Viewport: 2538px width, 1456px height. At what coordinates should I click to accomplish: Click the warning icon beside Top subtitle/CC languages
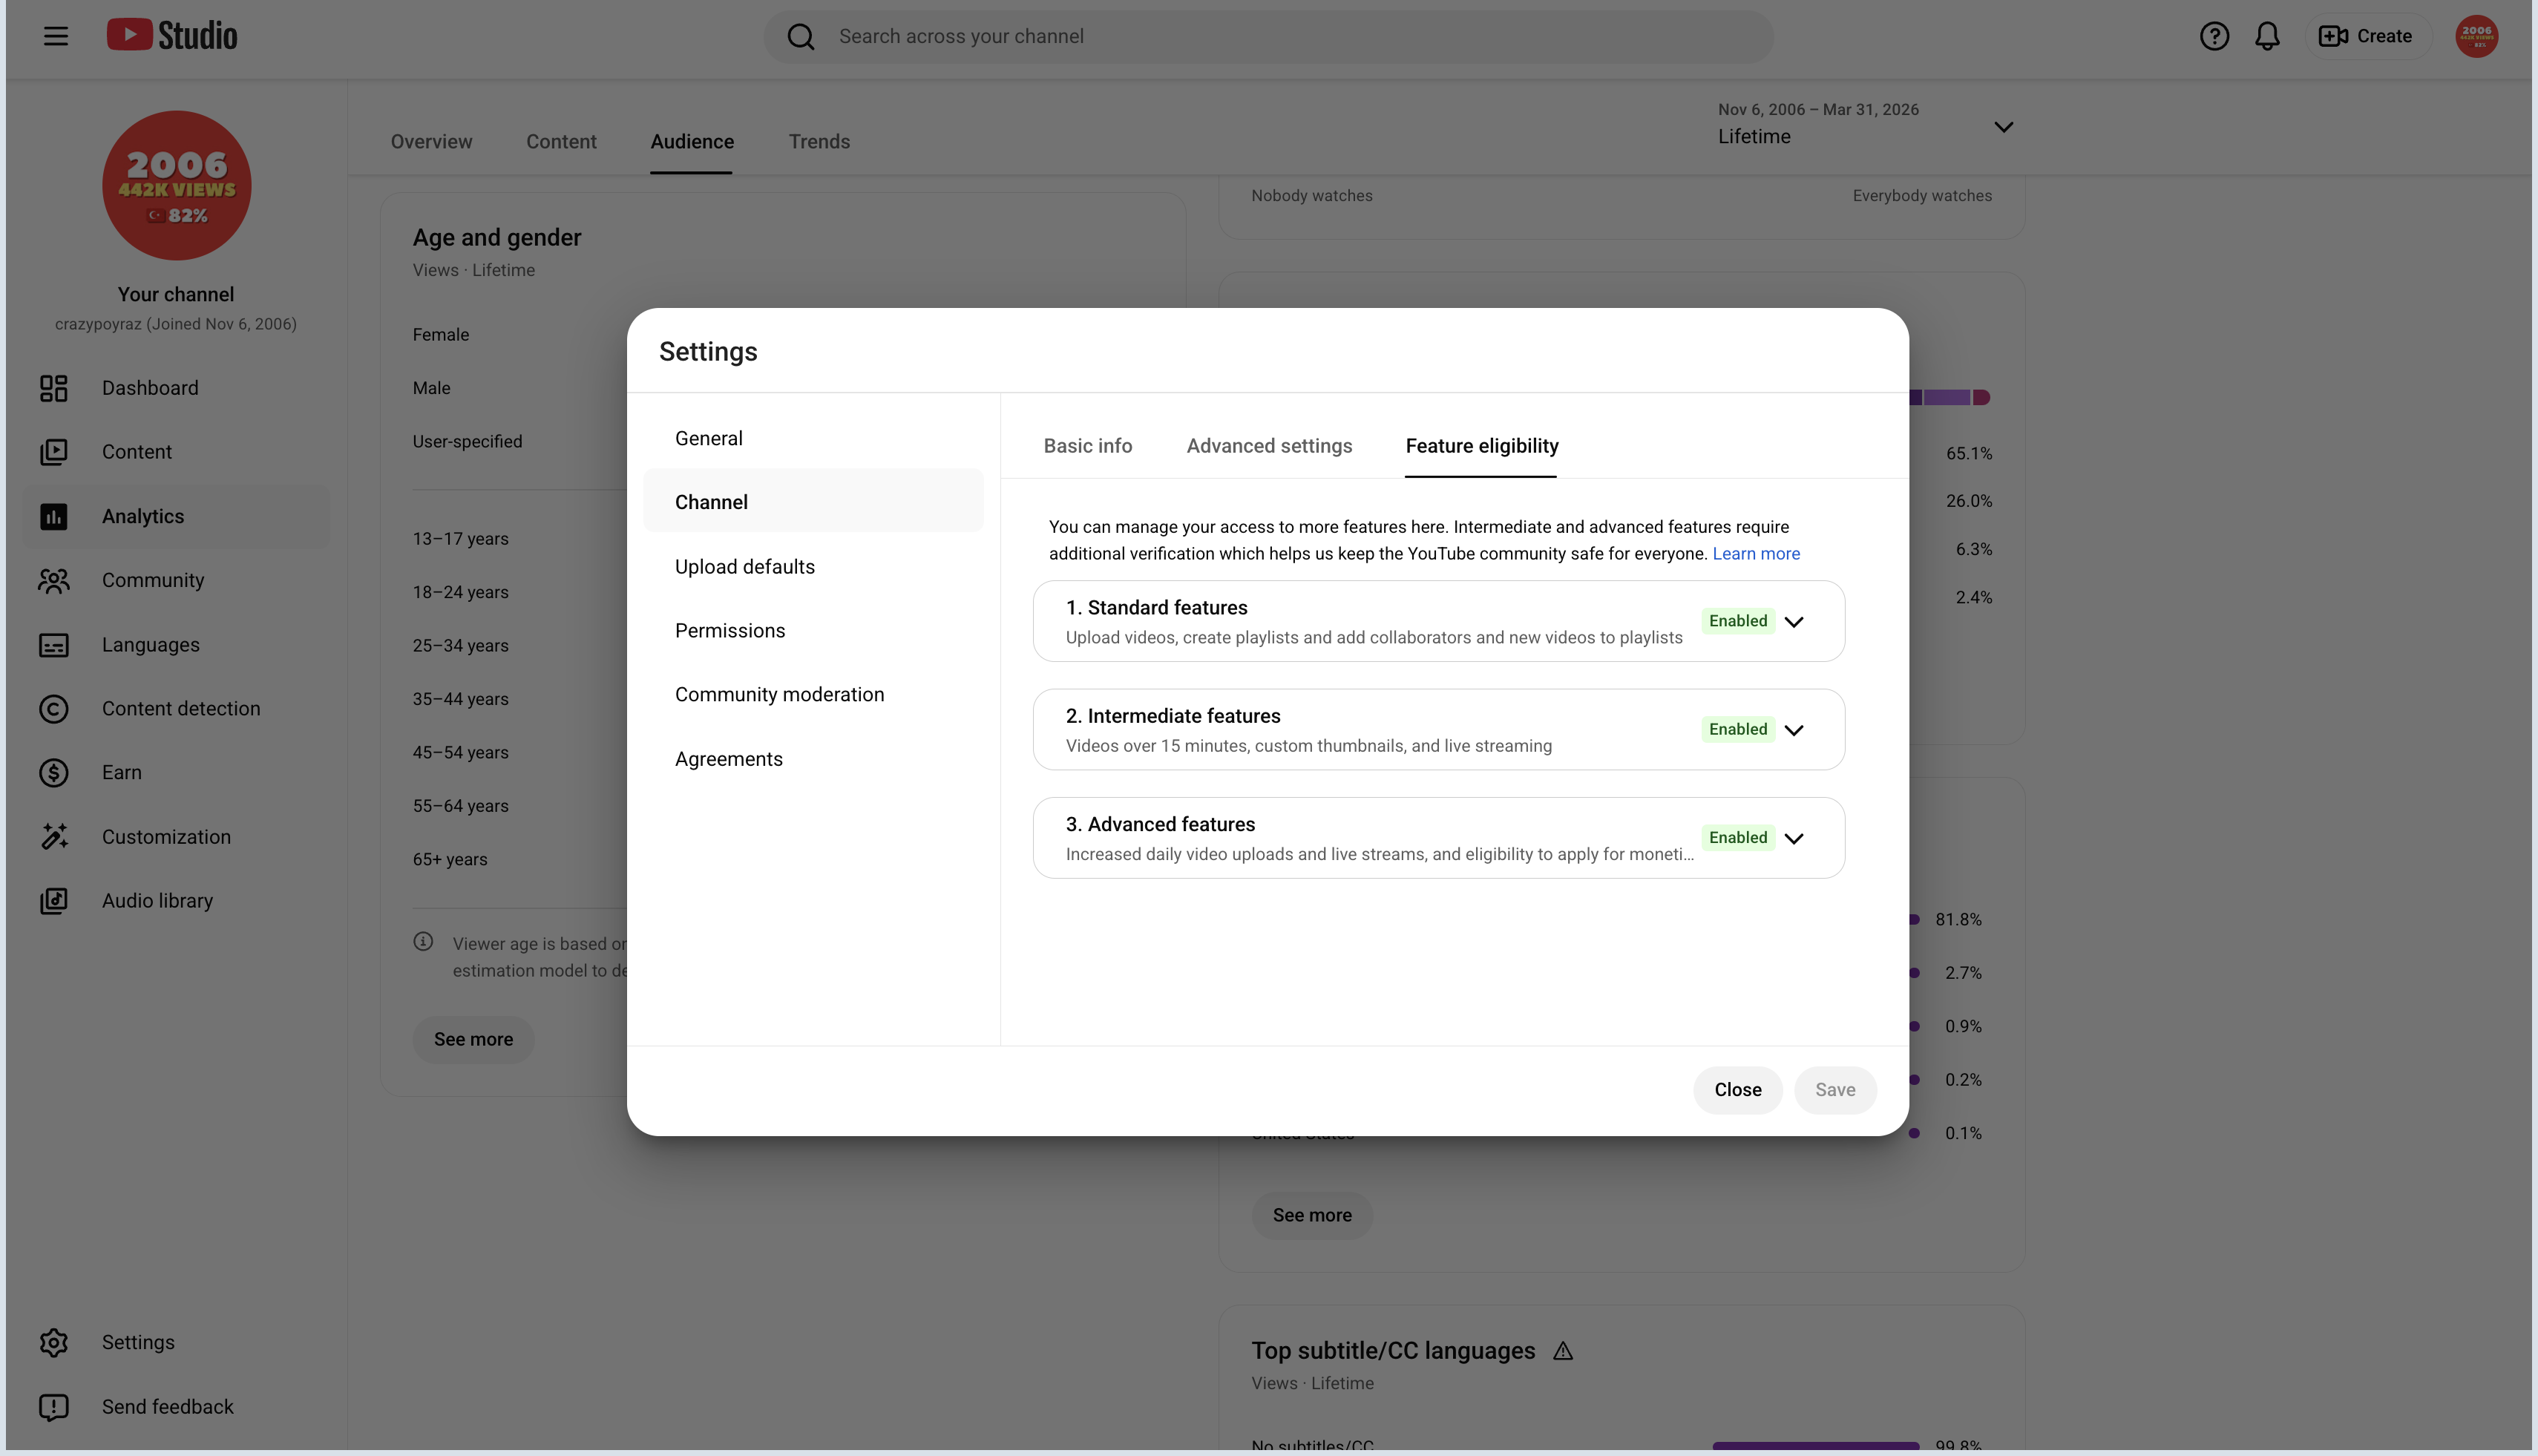(1563, 1351)
